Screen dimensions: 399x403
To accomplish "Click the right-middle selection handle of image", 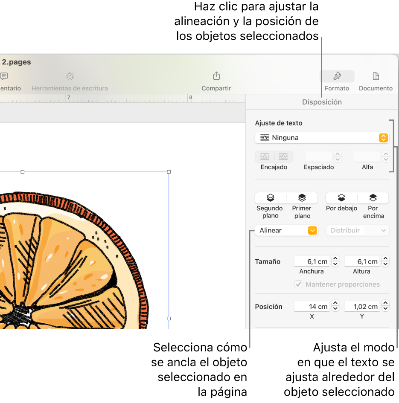I will pyautogui.click(x=169, y=319).
